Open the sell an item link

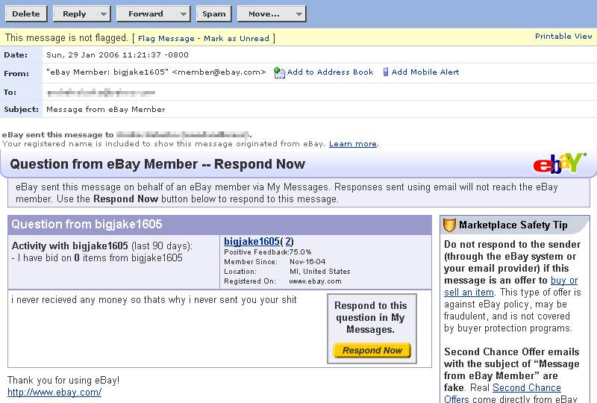(x=469, y=292)
